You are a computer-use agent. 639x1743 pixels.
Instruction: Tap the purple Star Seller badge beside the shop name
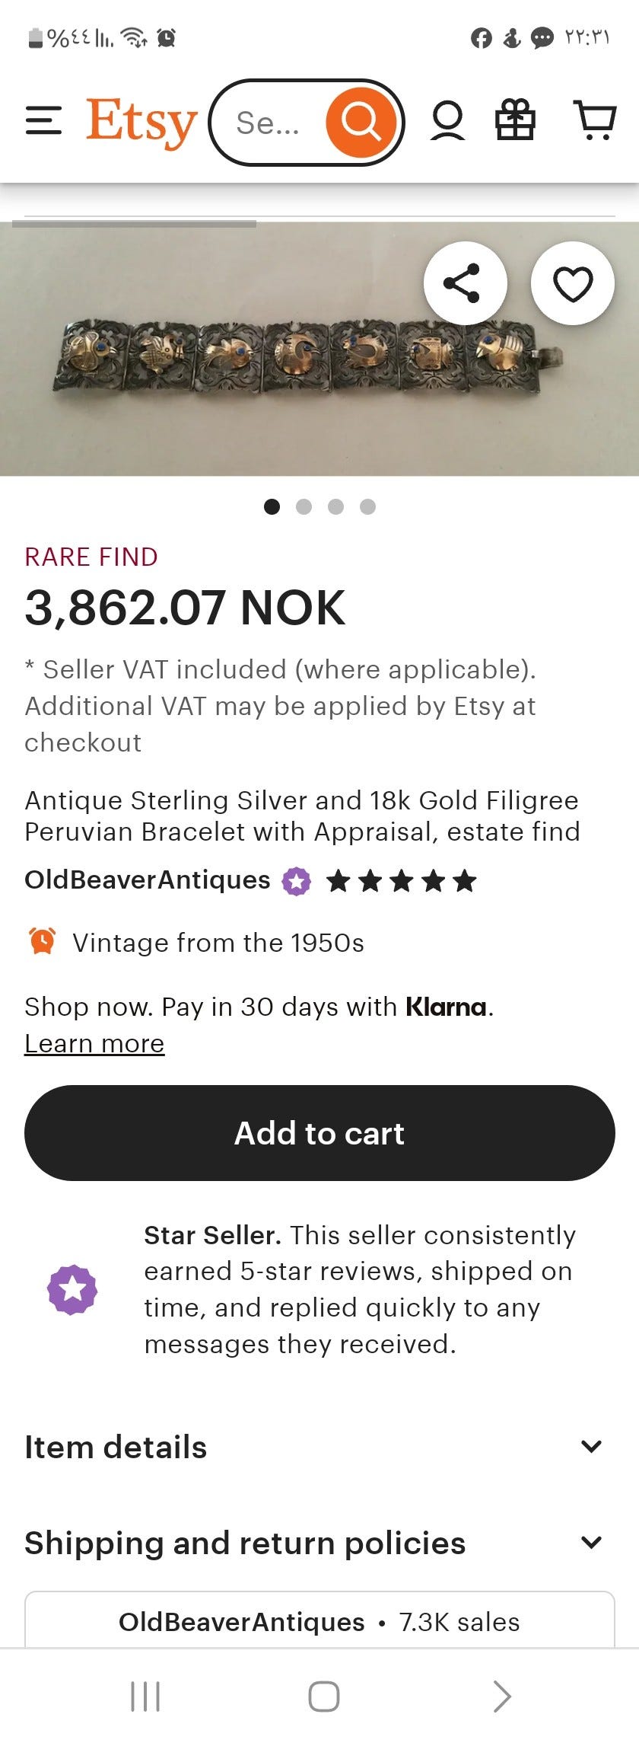coord(296,881)
